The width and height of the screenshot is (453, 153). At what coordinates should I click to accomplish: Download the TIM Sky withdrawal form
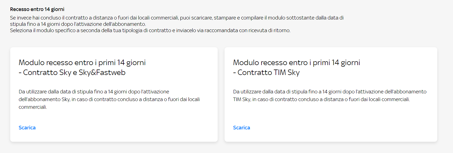coord(241,127)
